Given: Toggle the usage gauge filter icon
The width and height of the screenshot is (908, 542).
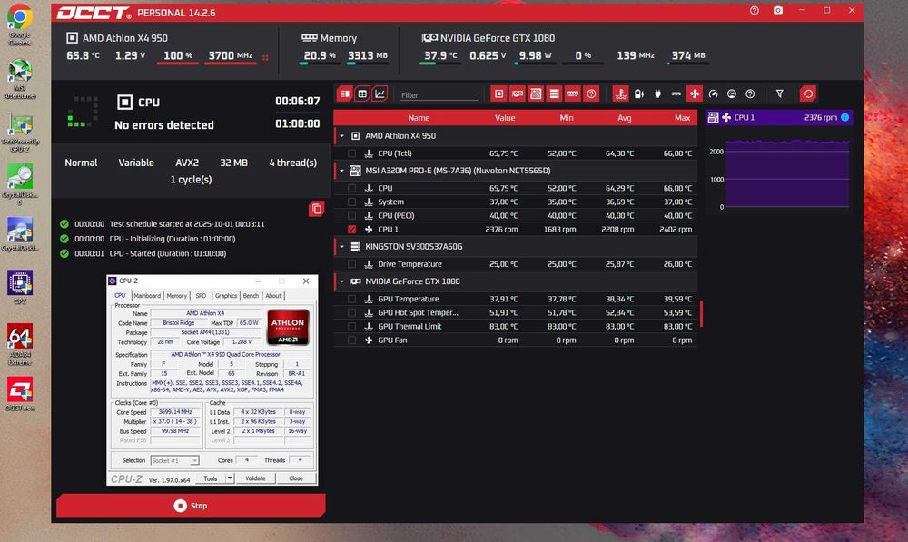Looking at the screenshot, I should tap(732, 94).
